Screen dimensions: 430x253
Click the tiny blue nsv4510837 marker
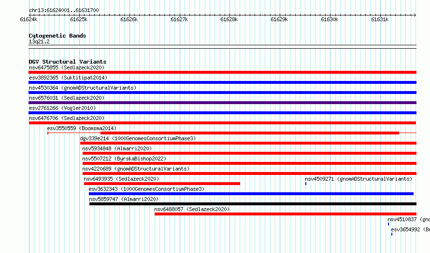tap(388, 224)
